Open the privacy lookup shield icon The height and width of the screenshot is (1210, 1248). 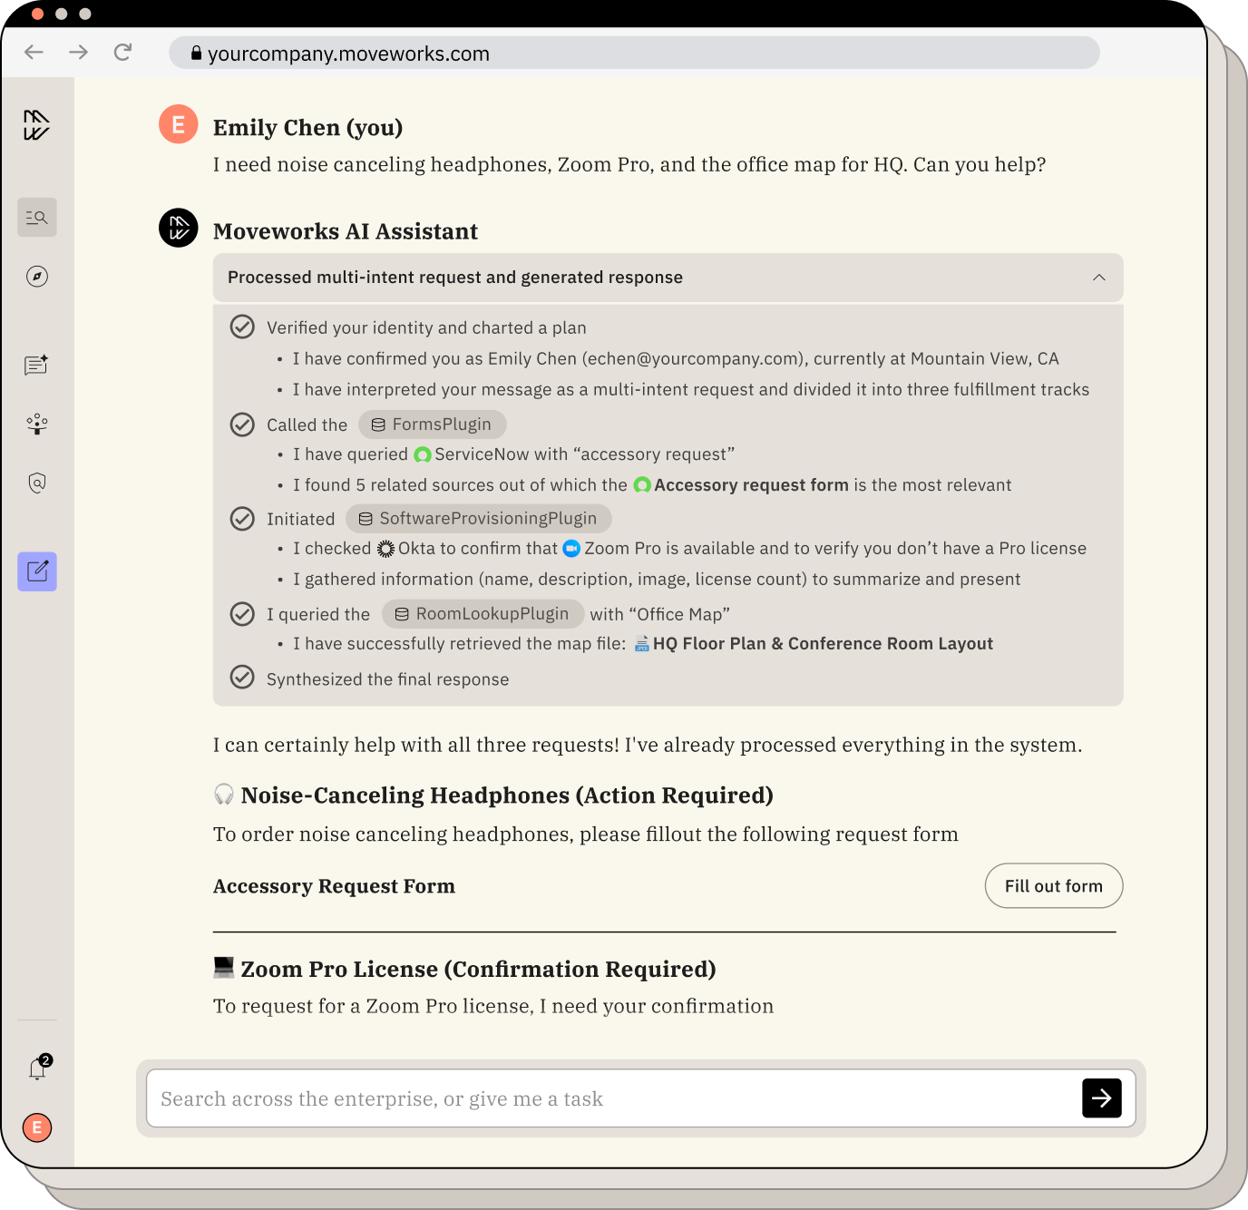pyautogui.click(x=36, y=483)
